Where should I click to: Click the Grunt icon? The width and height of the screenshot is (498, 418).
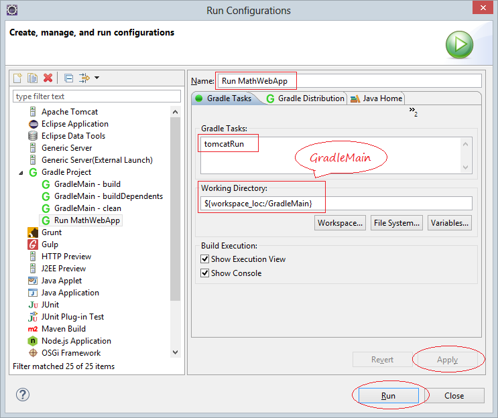pyautogui.click(x=33, y=232)
